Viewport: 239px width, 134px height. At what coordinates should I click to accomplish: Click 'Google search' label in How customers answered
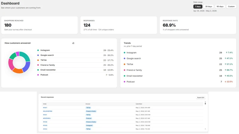(x=47, y=55)
